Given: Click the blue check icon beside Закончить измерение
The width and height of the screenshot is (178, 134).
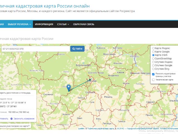Looking at the screenshot, I should point(11,119).
